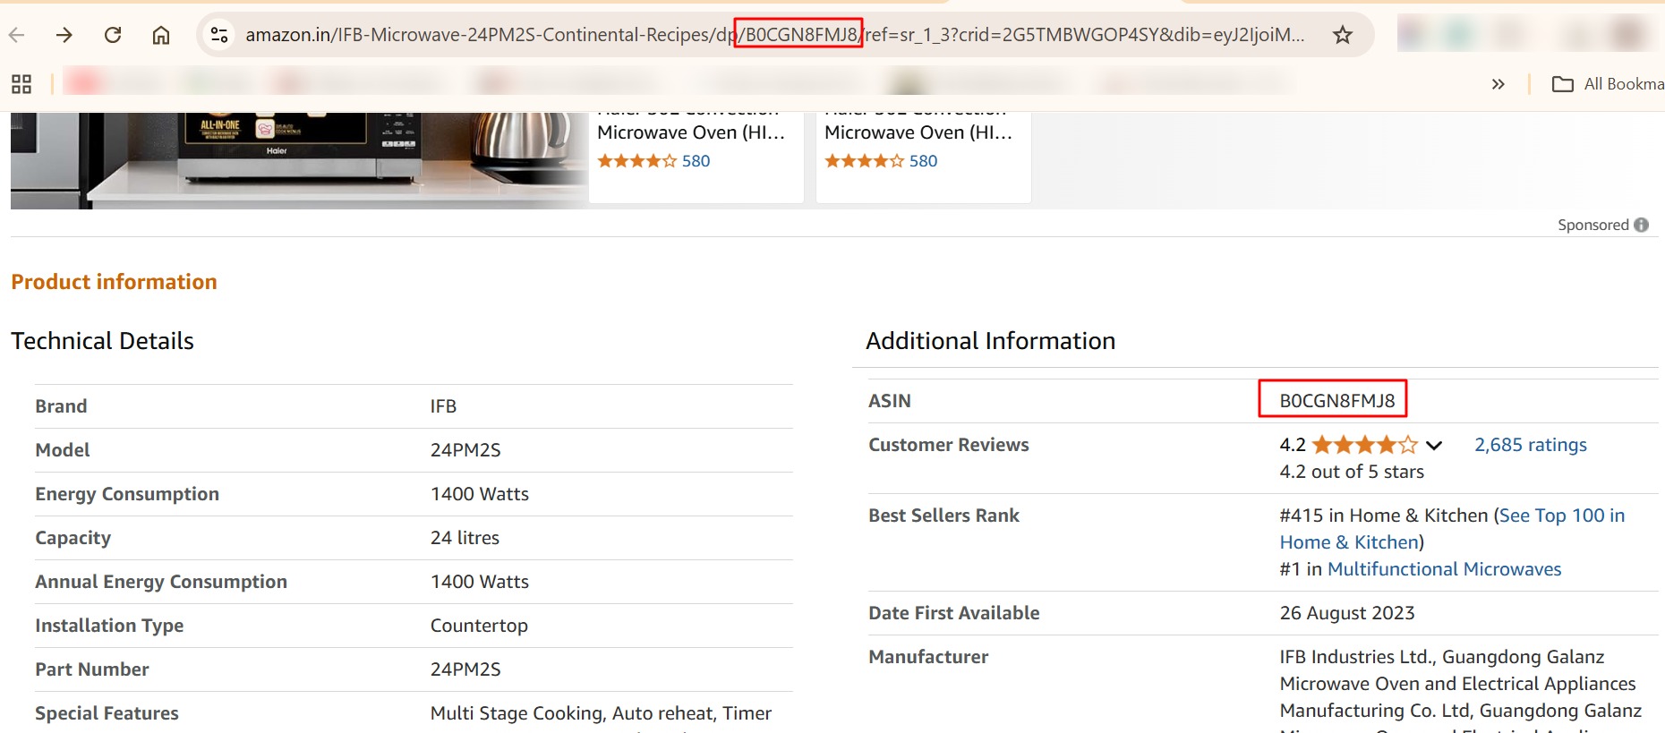
Task: Click the Special Features label
Action: [x=107, y=713]
